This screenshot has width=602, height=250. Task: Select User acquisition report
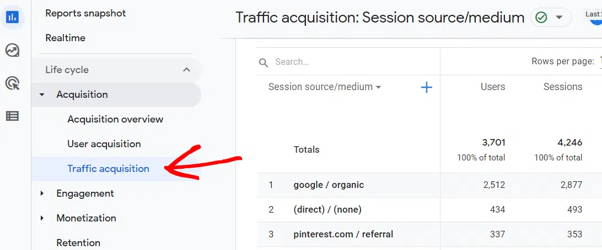point(104,144)
